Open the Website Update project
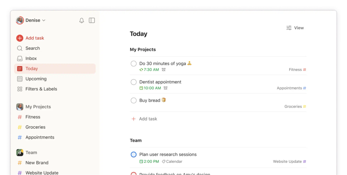Viewport: 347px width, 175px height. coord(42,173)
